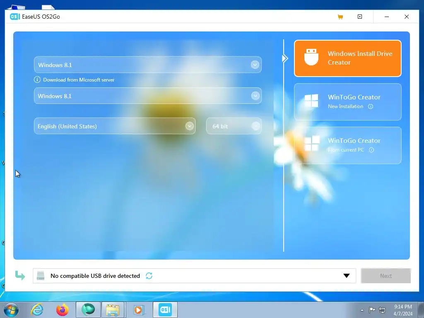Click the EaseUS OS2Go taskbar button
The height and width of the screenshot is (318, 424).
pyautogui.click(x=165, y=310)
